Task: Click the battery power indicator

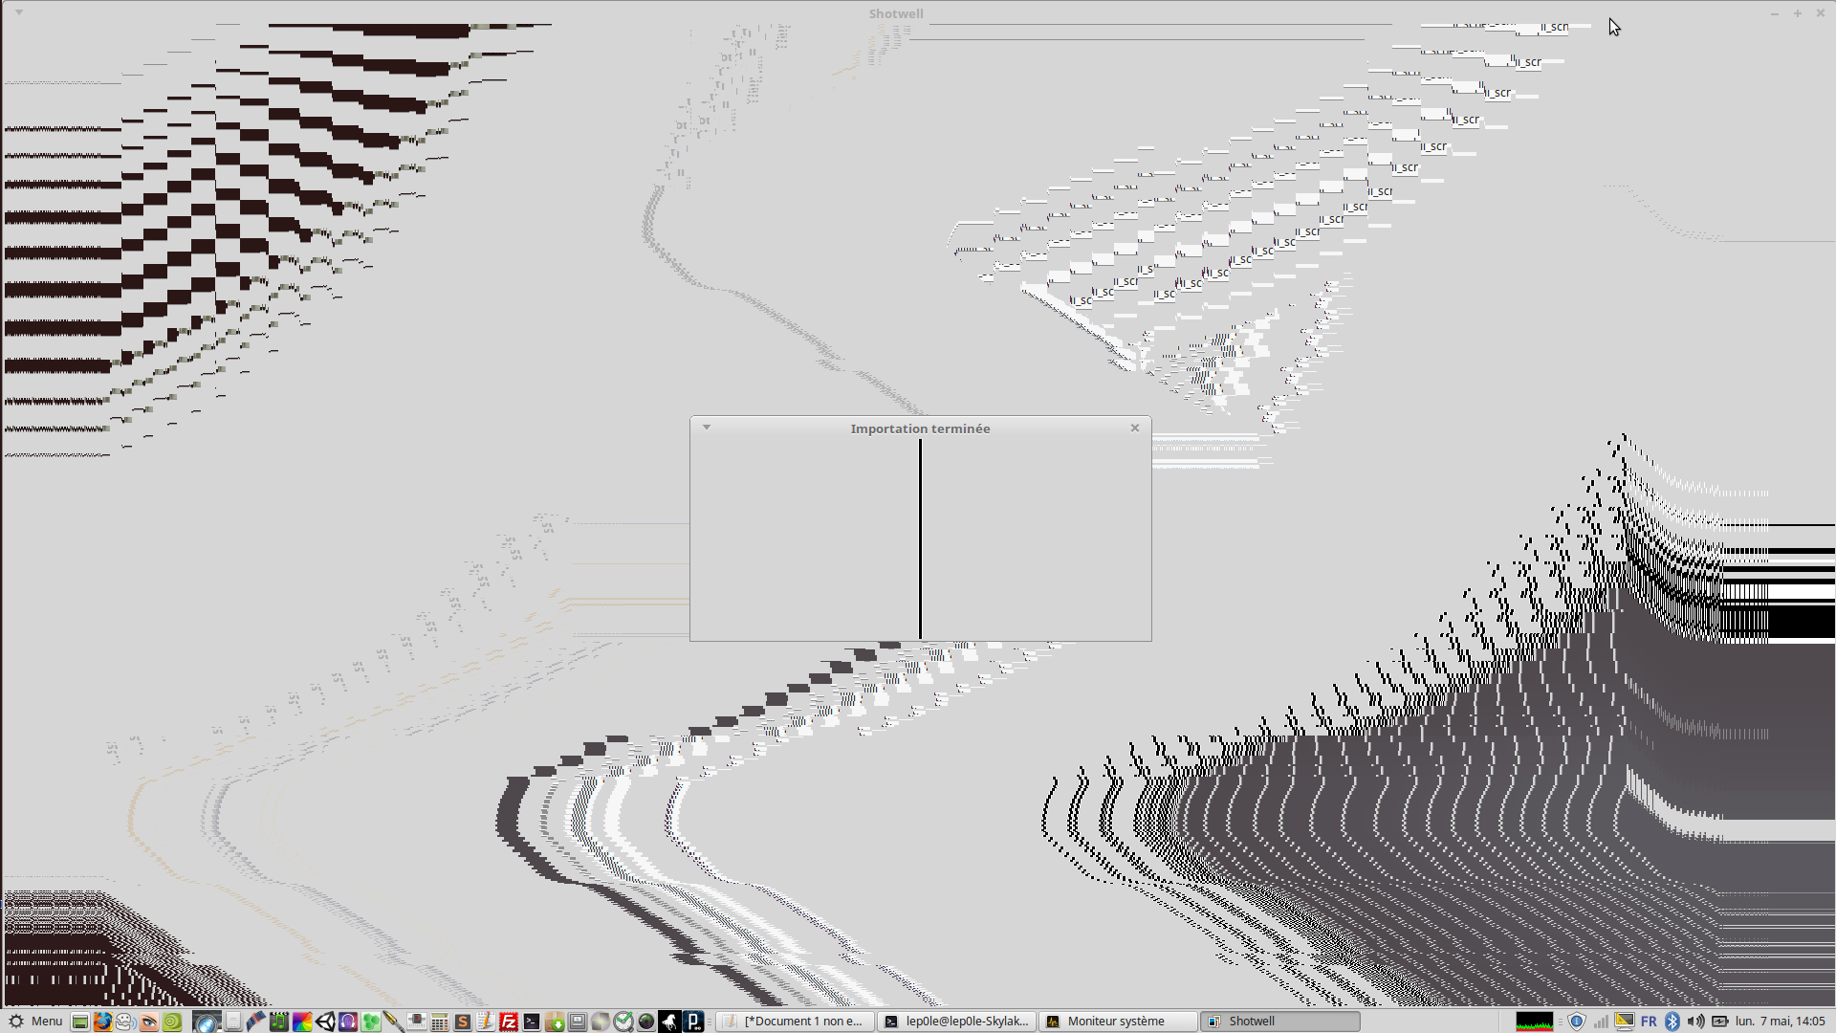Action: 1719,1022
